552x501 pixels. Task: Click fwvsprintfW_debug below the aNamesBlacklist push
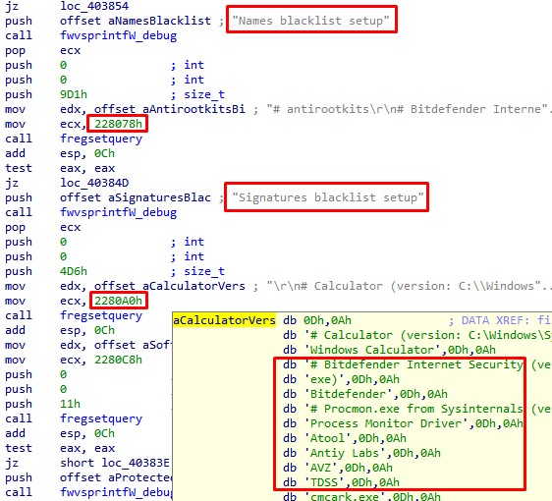118,35
